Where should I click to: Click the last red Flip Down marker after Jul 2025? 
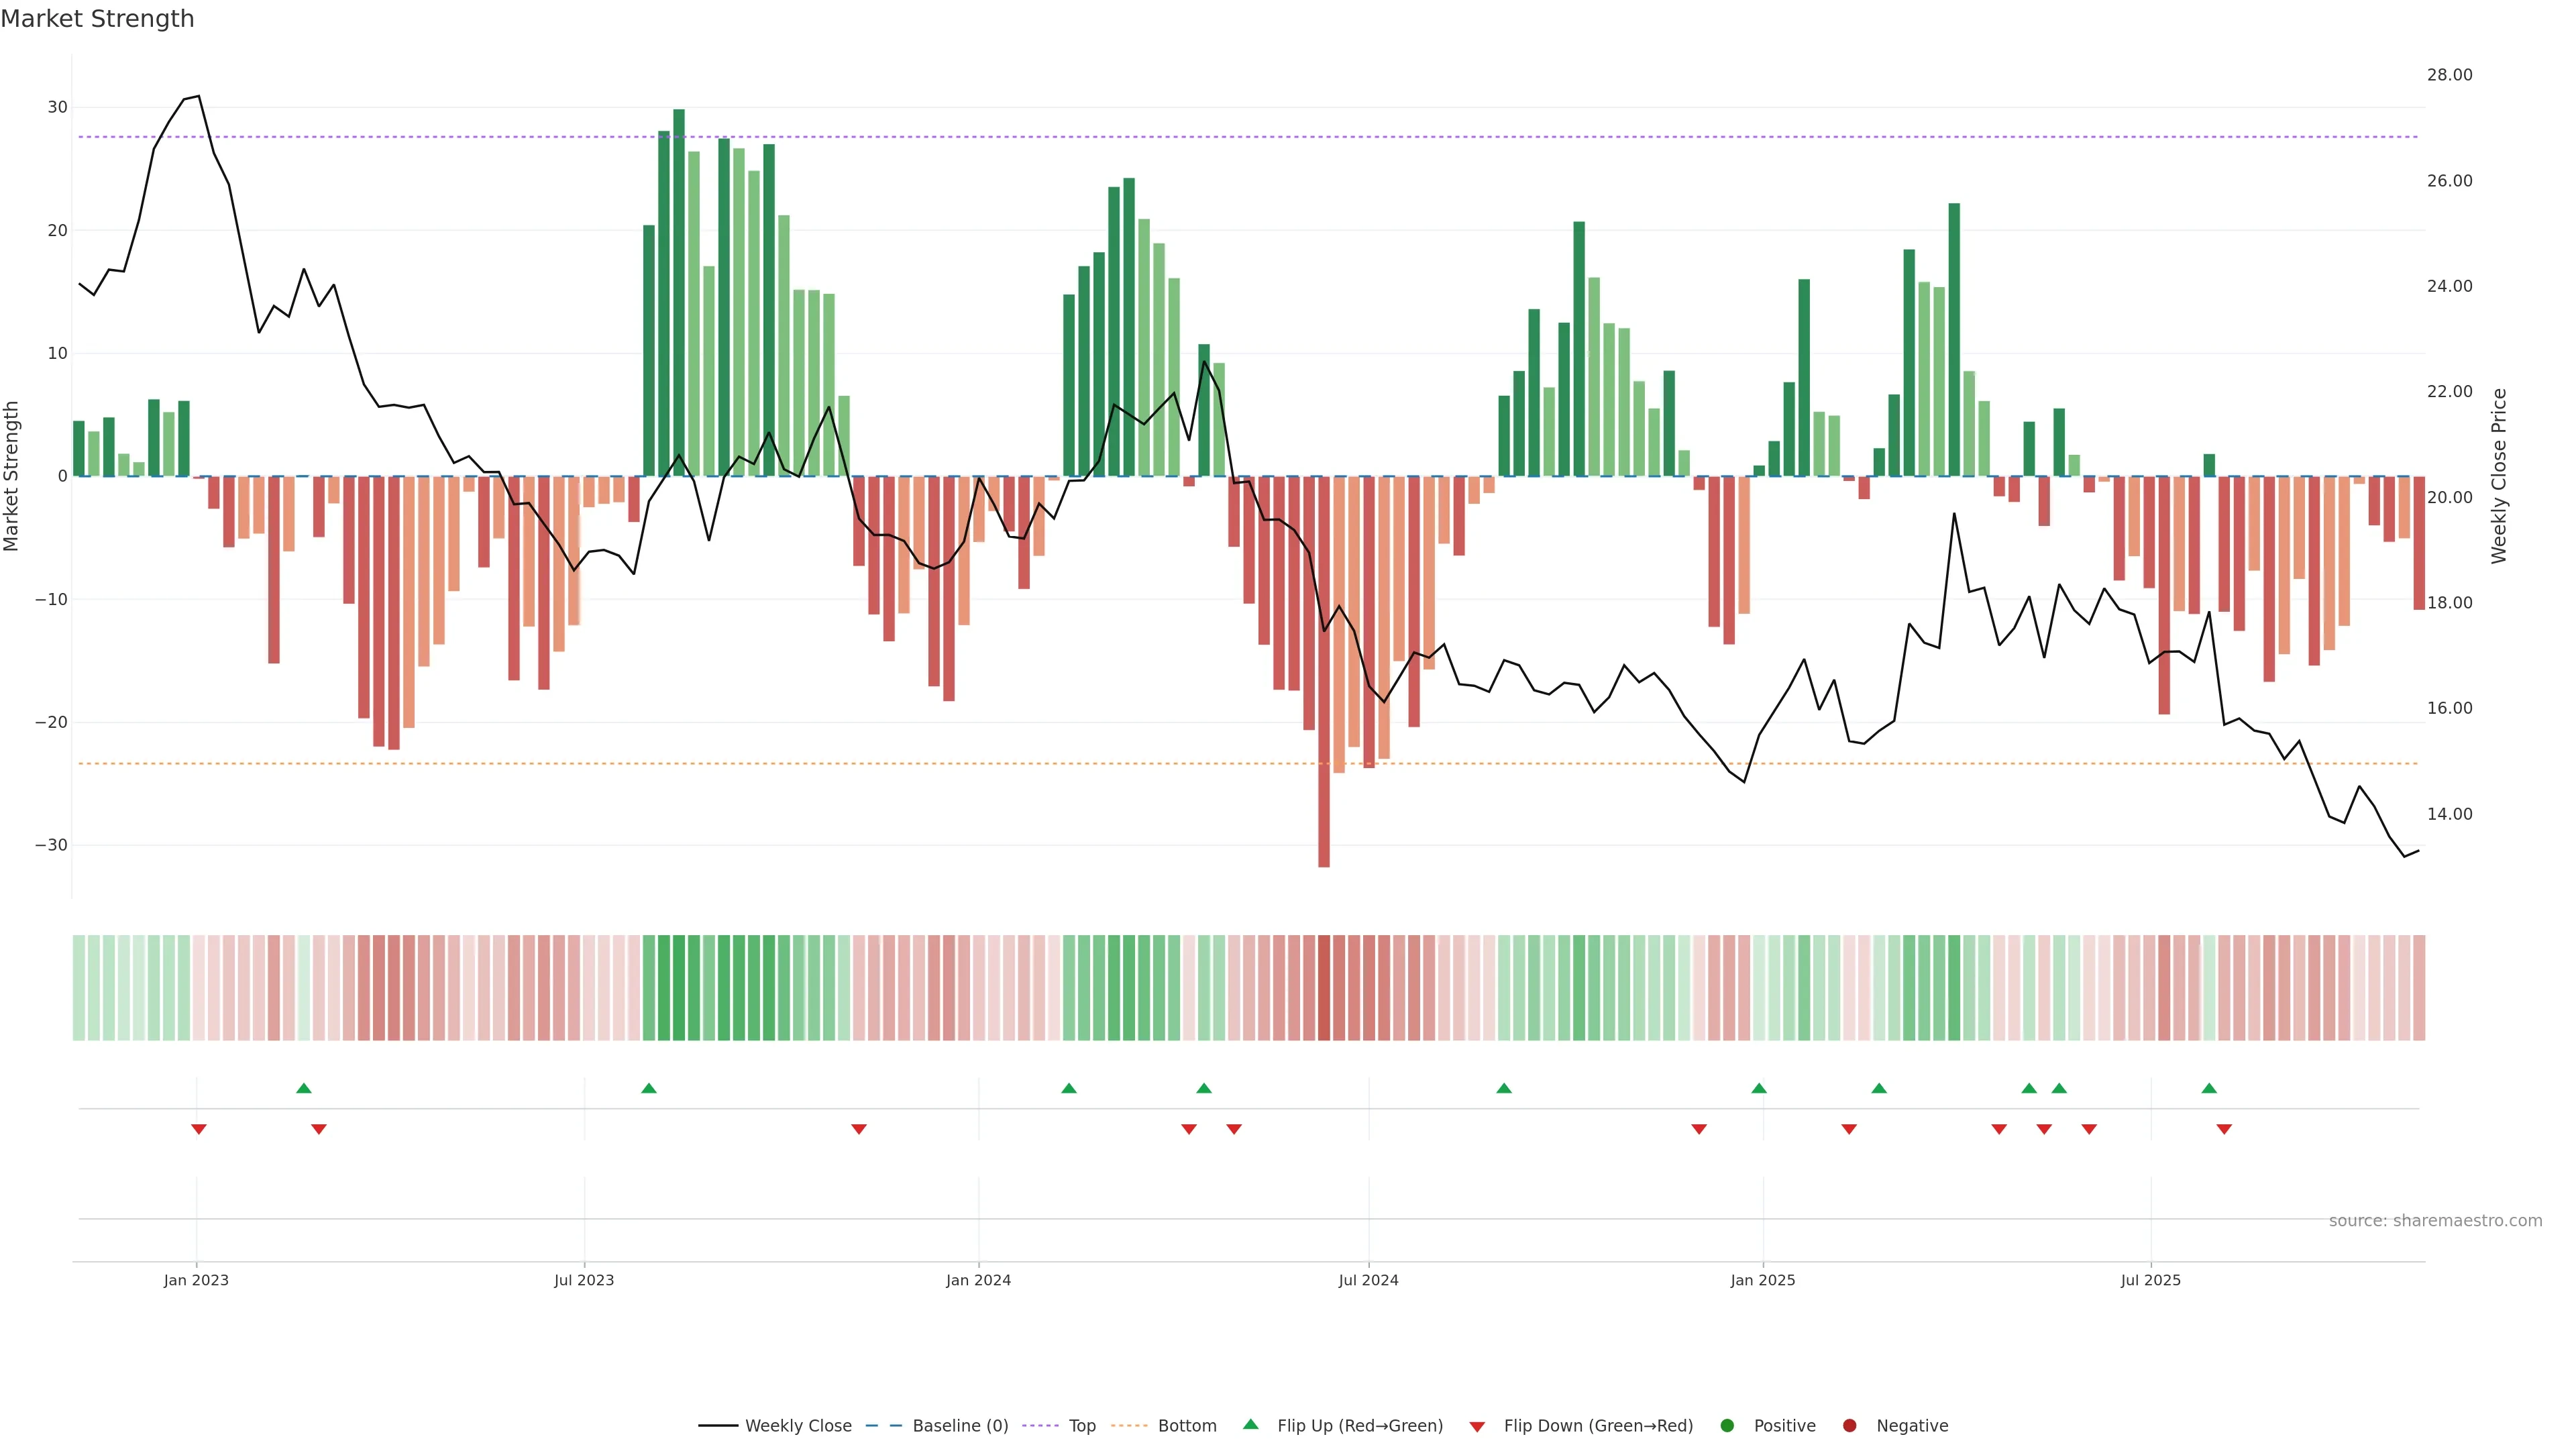(2224, 1129)
